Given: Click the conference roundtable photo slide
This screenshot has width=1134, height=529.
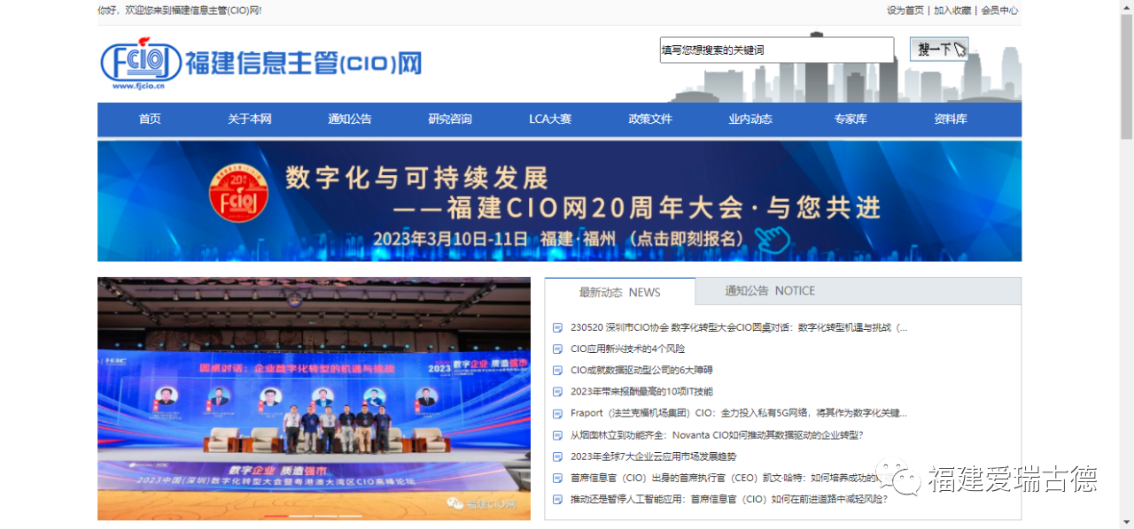Looking at the screenshot, I should coord(314,398).
